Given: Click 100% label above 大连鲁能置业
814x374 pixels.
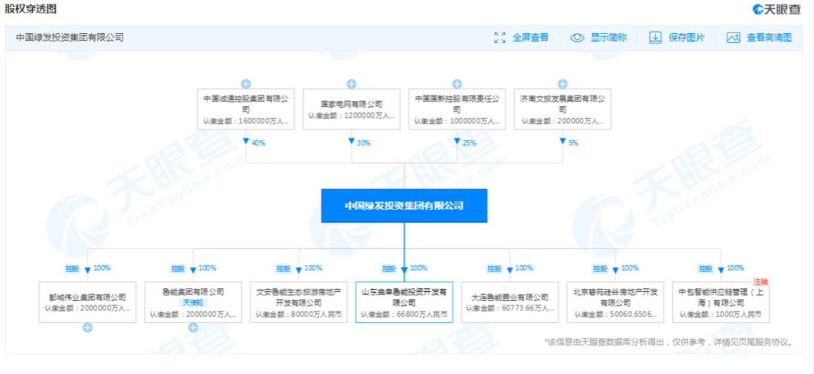Looking at the screenshot, I should coord(524,269).
